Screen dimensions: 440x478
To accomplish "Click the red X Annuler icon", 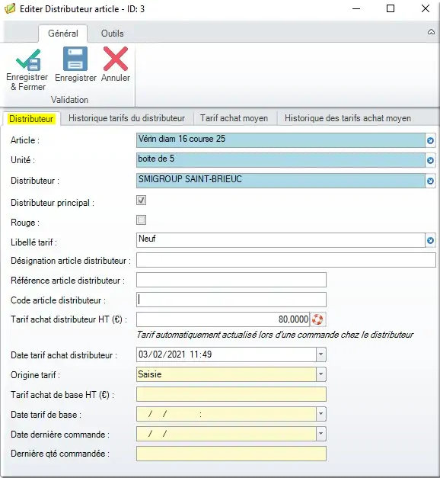I will [x=116, y=59].
